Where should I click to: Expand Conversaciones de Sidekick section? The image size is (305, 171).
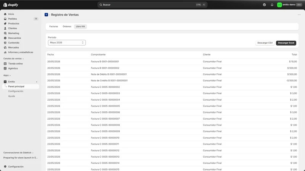click(x=18, y=153)
